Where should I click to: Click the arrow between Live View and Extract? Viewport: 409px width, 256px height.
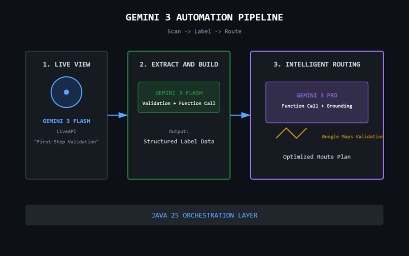(x=117, y=115)
